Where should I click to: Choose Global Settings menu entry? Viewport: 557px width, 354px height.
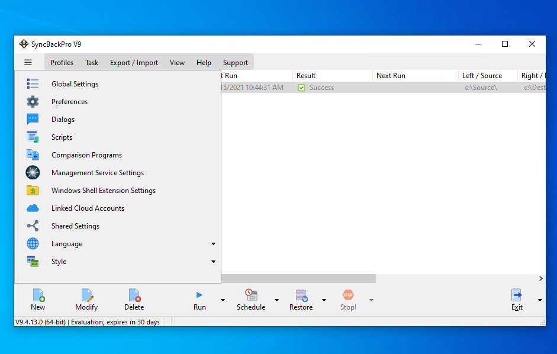pyautogui.click(x=118, y=84)
